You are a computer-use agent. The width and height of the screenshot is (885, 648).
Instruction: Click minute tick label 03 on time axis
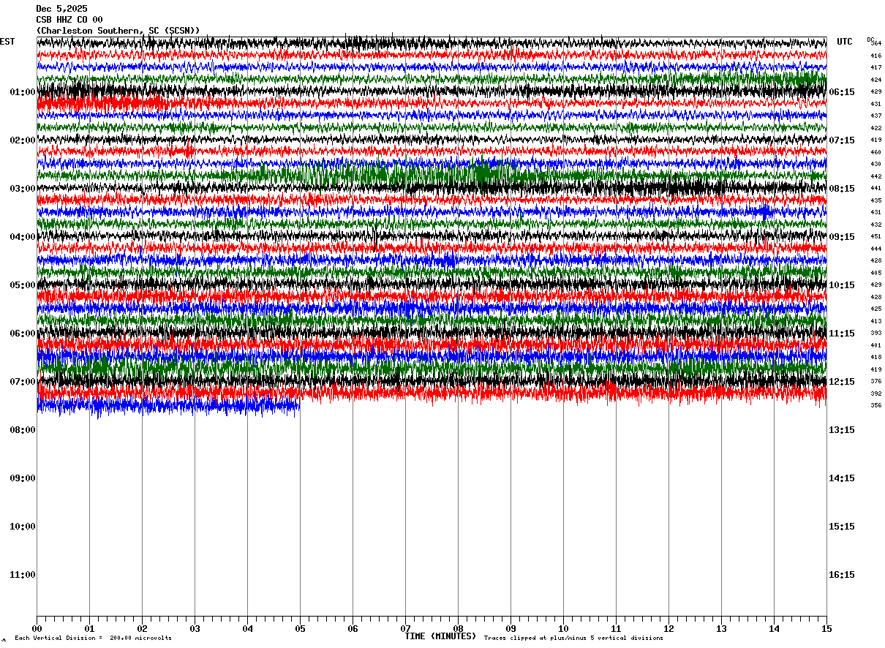pyautogui.click(x=195, y=628)
